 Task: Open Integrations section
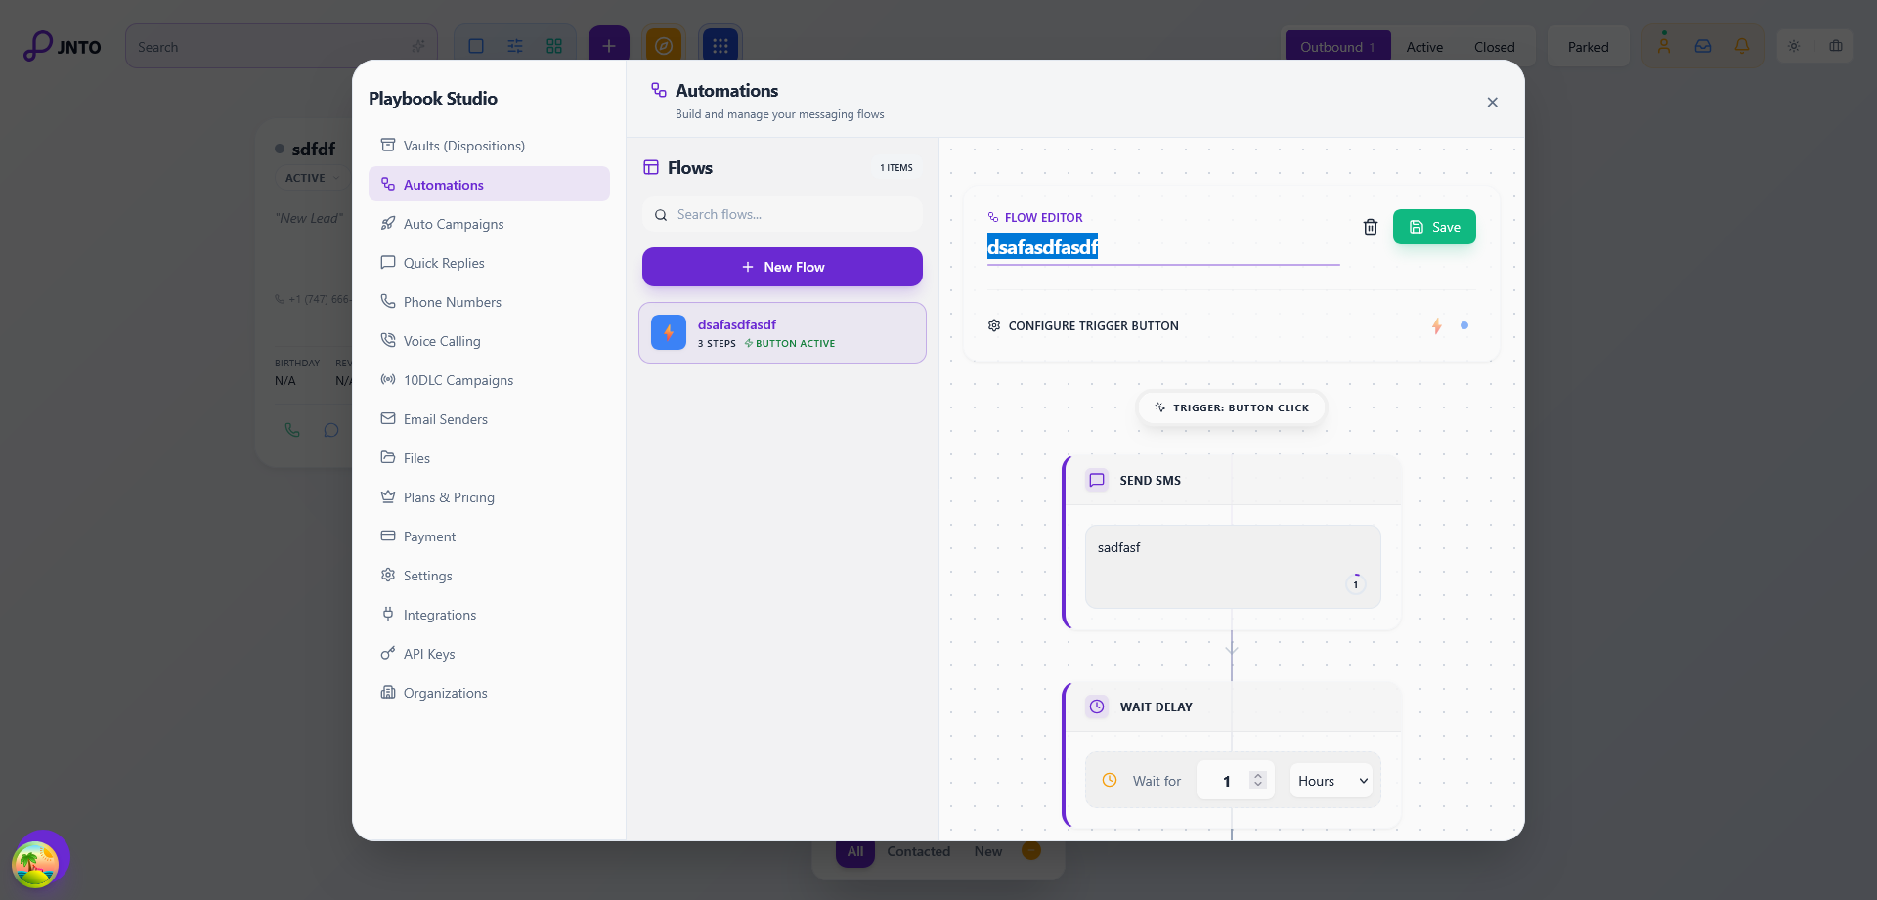coord(489,615)
